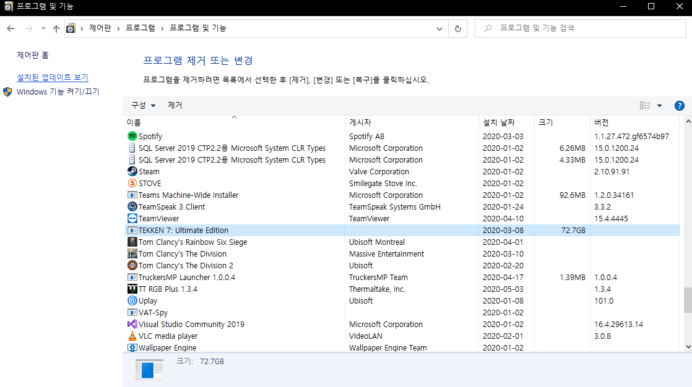Screen dimensions: 692x387
Task: Expand the view options dropdown arrow
Action: click(659, 106)
